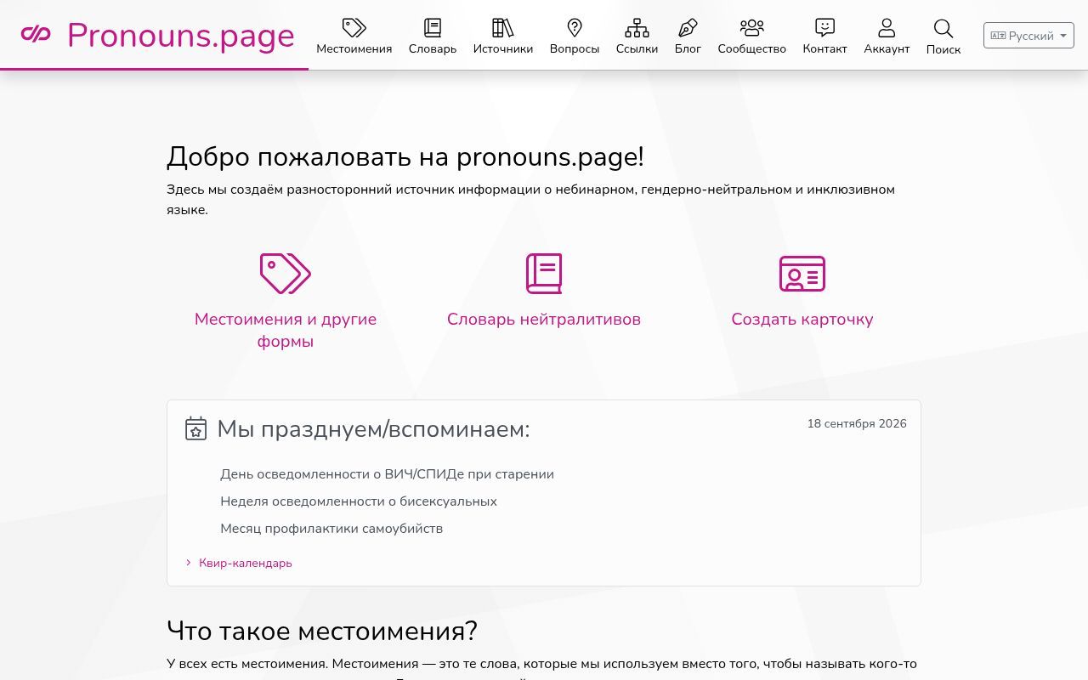
Task: Click Неделя осведомленности о бисексуальных event
Action: click(359, 501)
